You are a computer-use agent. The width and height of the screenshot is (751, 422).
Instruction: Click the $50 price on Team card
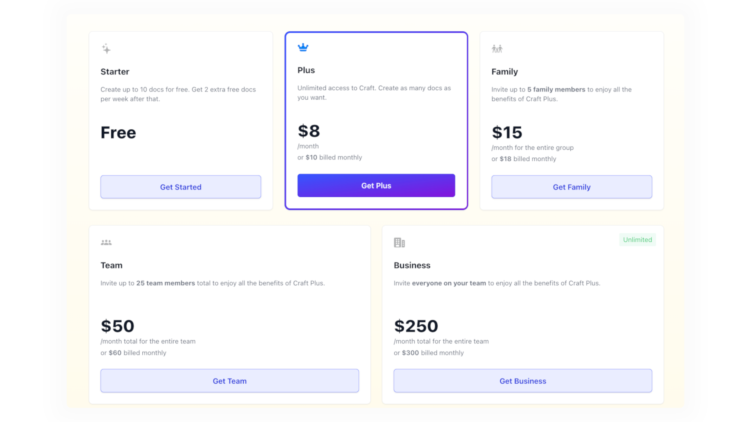117,325
